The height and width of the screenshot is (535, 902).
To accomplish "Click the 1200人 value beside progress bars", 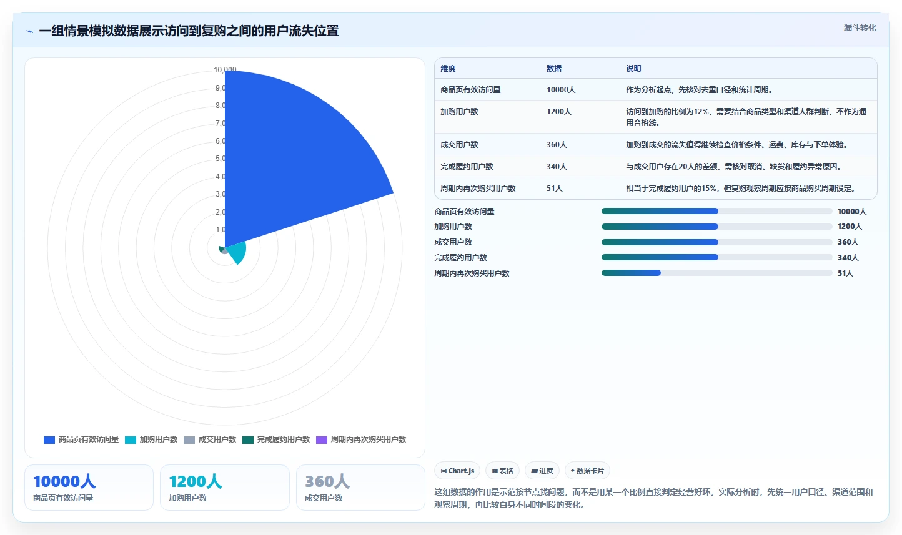I will coord(850,227).
